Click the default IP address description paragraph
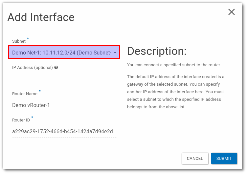Screen dimensions: 247x174 (175, 92)
